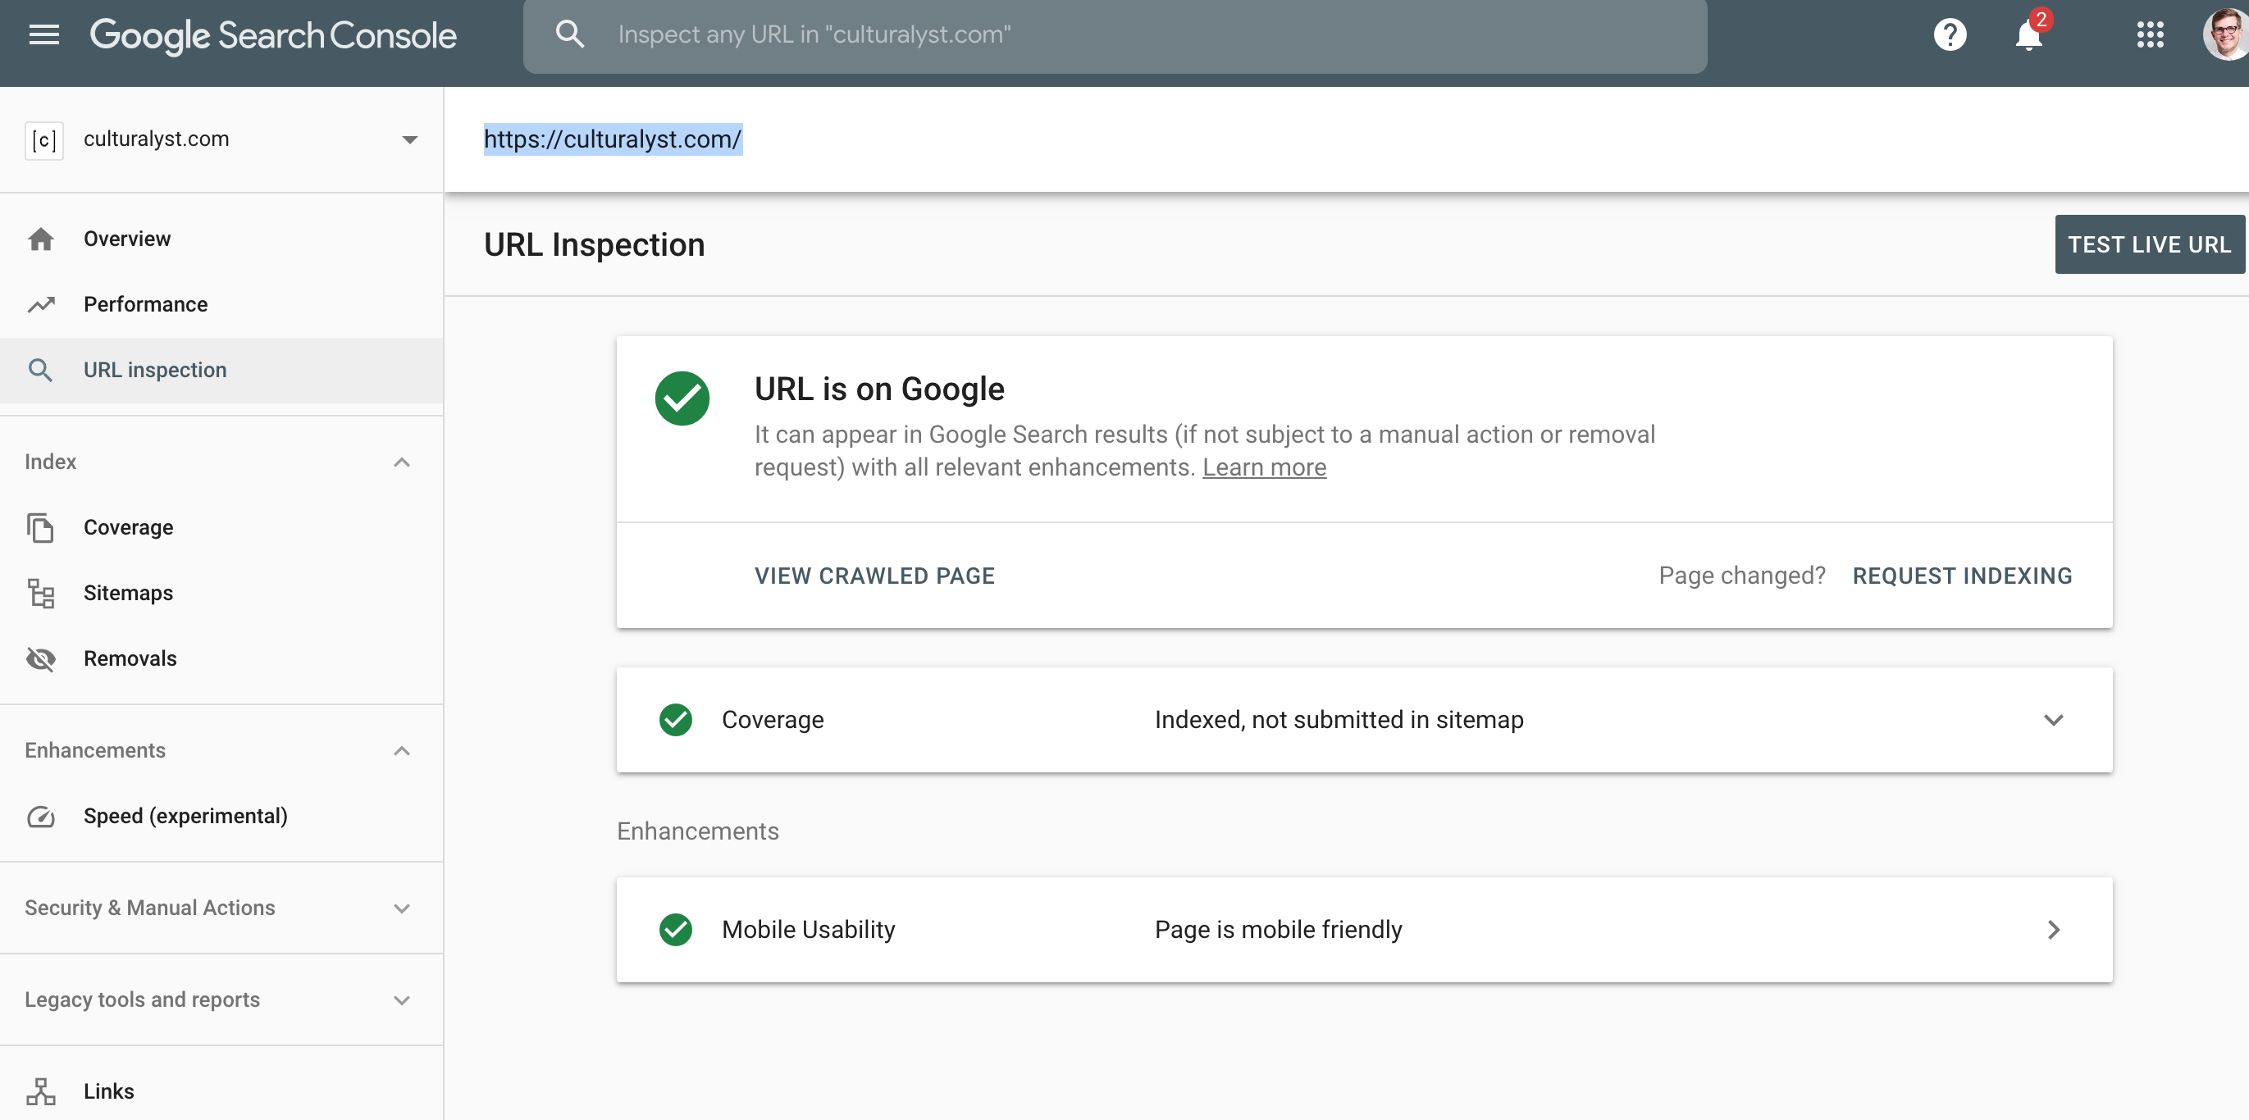Open the notifications bell
The width and height of the screenshot is (2249, 1120).
click(x=2028, y=36)
